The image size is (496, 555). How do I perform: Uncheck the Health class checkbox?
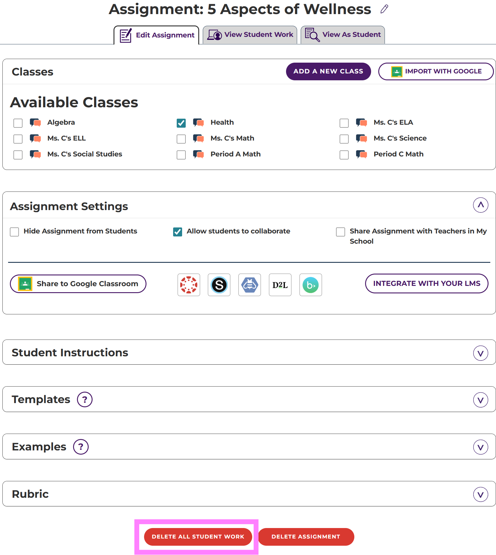[181, 123]
